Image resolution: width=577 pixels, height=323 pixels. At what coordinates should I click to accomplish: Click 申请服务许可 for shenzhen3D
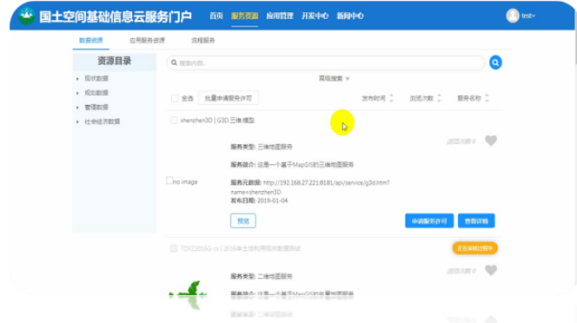tap(429, 221)
